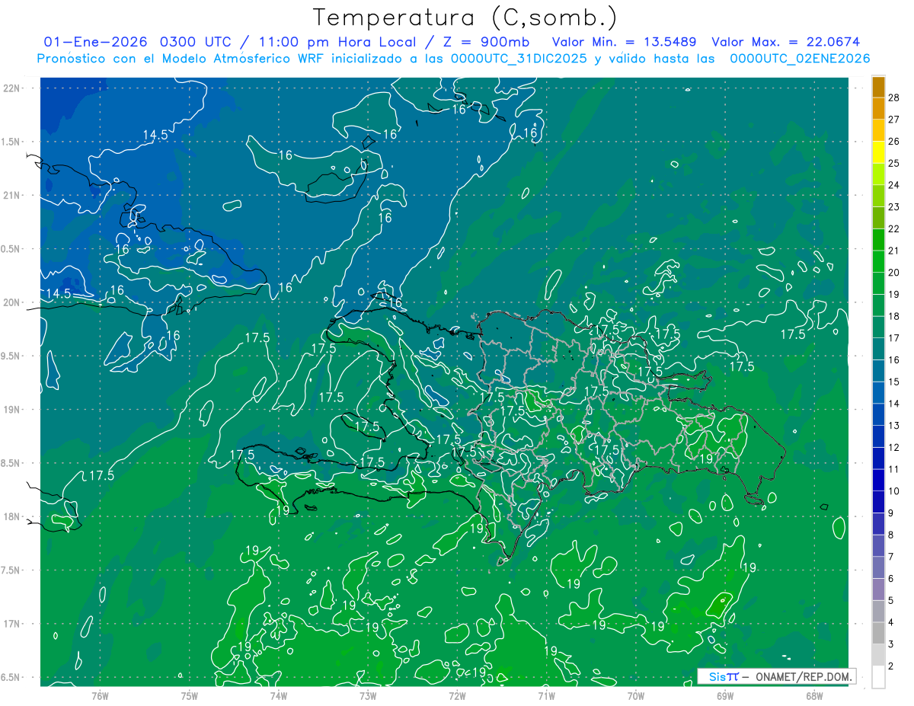Click the 70W longitude axis label
Screen dimensions: 914x706
(636, 695)
